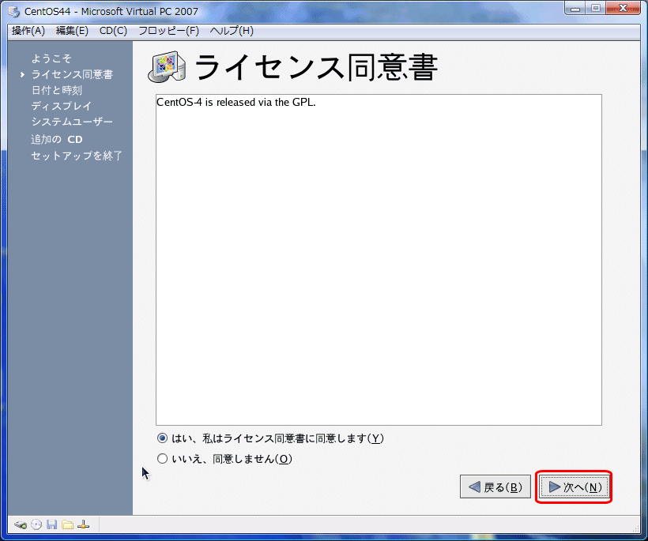Click the 次へ(N) button
The width and height of the screenshot is (648, 541).
pos(574,487)
